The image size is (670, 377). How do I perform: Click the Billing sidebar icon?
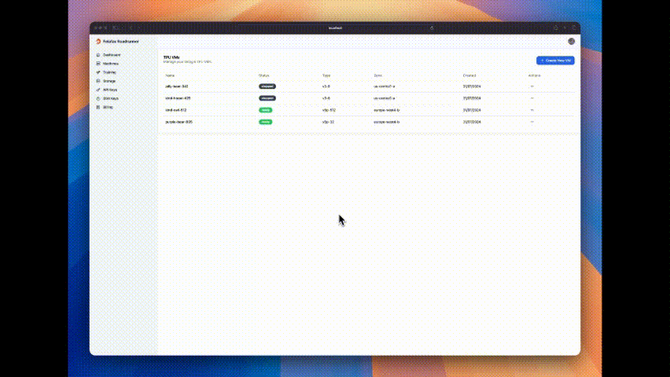98,107
